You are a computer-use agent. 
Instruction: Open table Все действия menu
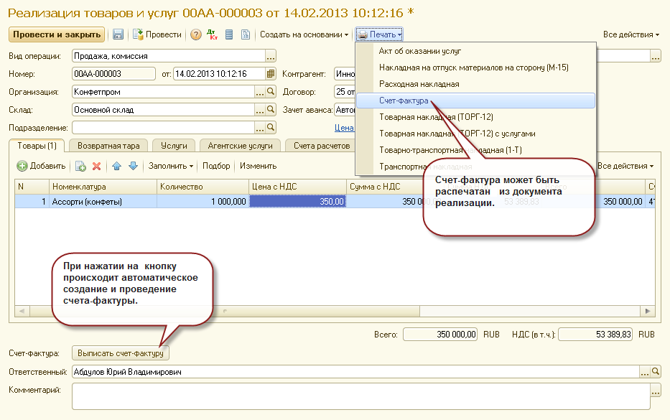pos(625,166)
